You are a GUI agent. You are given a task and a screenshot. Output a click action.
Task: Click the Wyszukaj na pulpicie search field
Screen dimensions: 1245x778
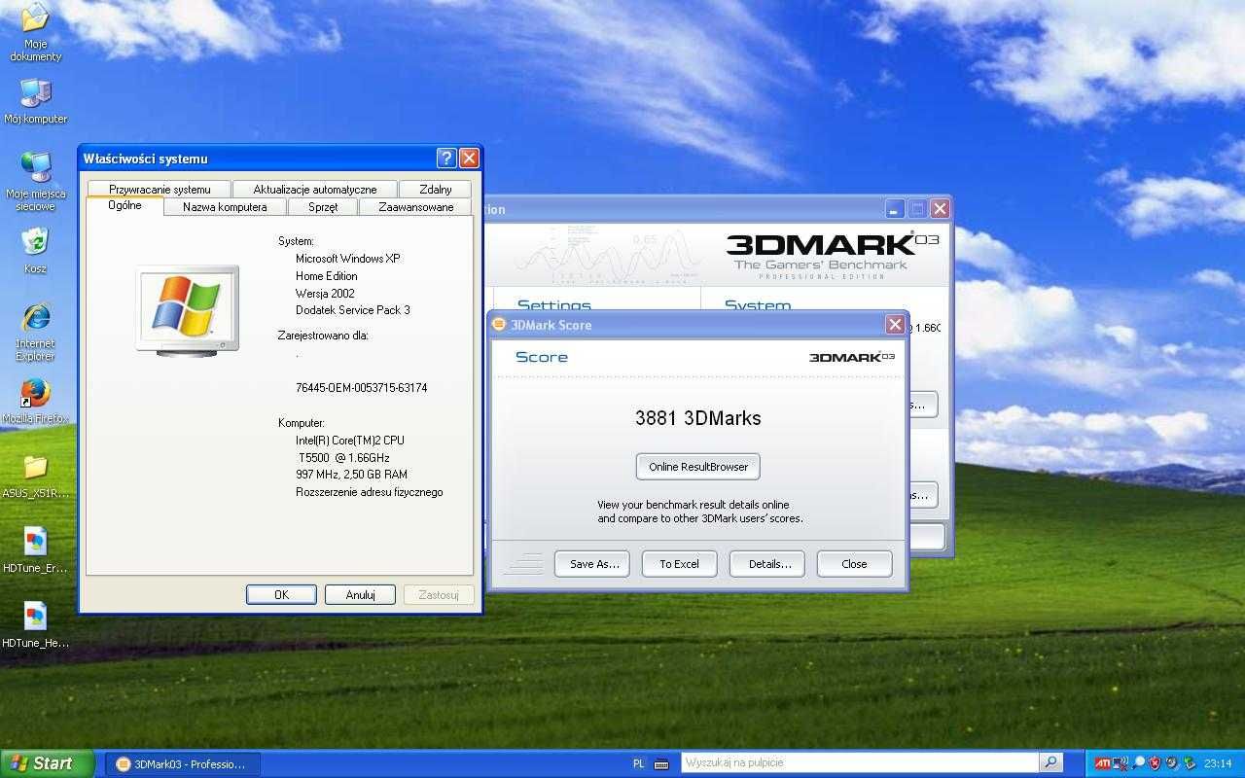tap(860, 762)
